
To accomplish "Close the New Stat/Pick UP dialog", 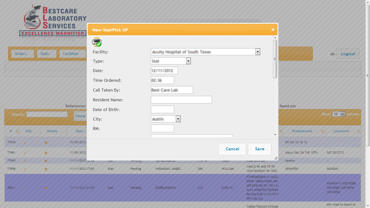I will pos(273,30).
